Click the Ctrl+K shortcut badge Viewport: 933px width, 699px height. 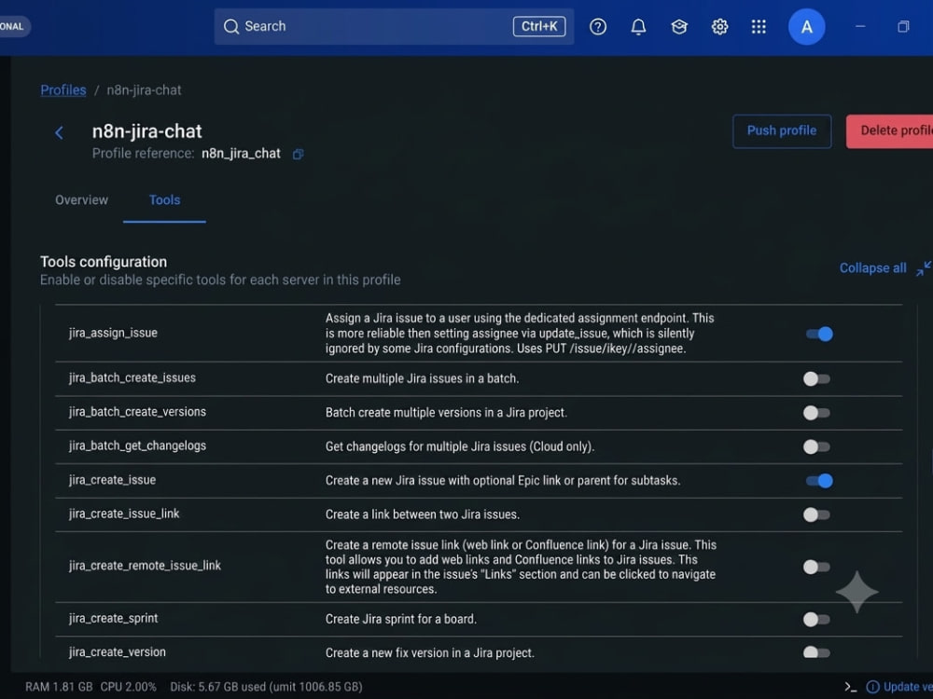tap(539, 27)
